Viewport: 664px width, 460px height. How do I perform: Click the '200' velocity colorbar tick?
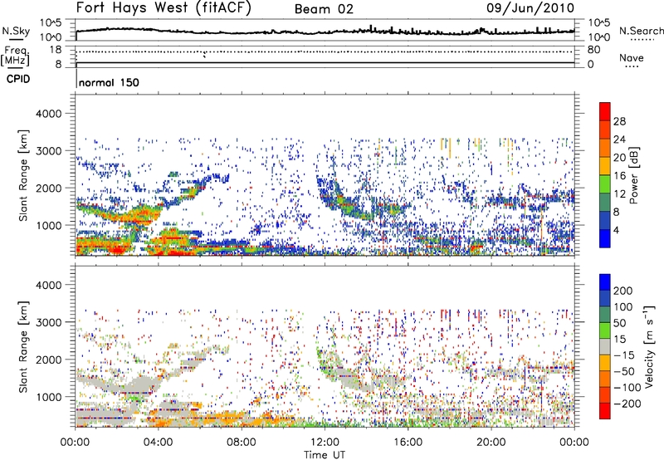[x=623, y=291]
